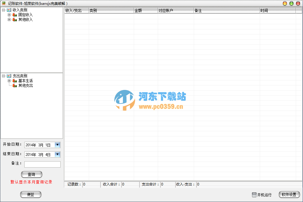Image resolution: width=303 pixels, height=202 pixels.
Task: Click the 查询 query button
Action: tap(31, 174)
